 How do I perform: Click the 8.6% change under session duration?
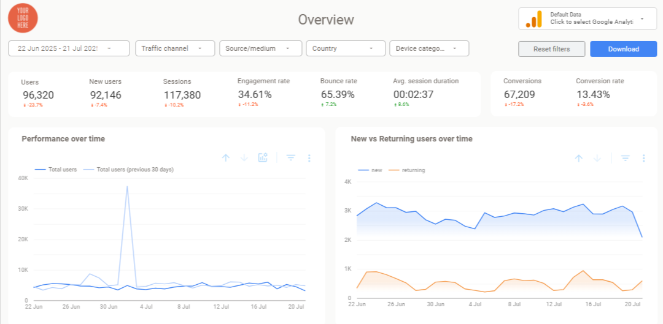click(x=401, y=104)
